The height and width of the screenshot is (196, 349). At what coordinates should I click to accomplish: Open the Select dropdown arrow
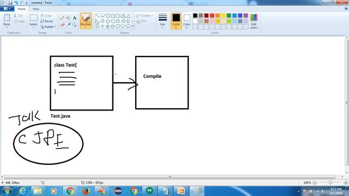[34, 27]
